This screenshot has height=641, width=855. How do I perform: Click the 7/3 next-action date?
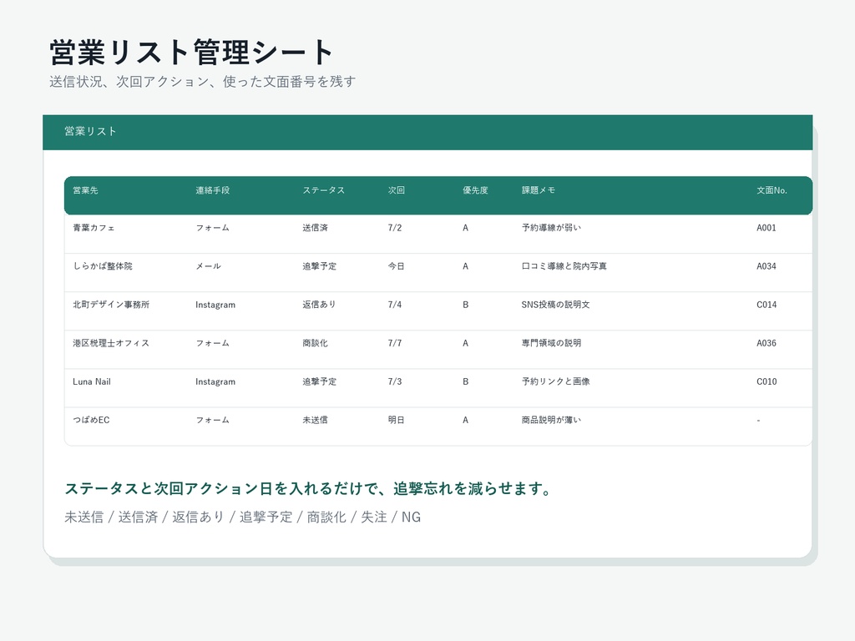pyautogui.click(x=395, y=381)
